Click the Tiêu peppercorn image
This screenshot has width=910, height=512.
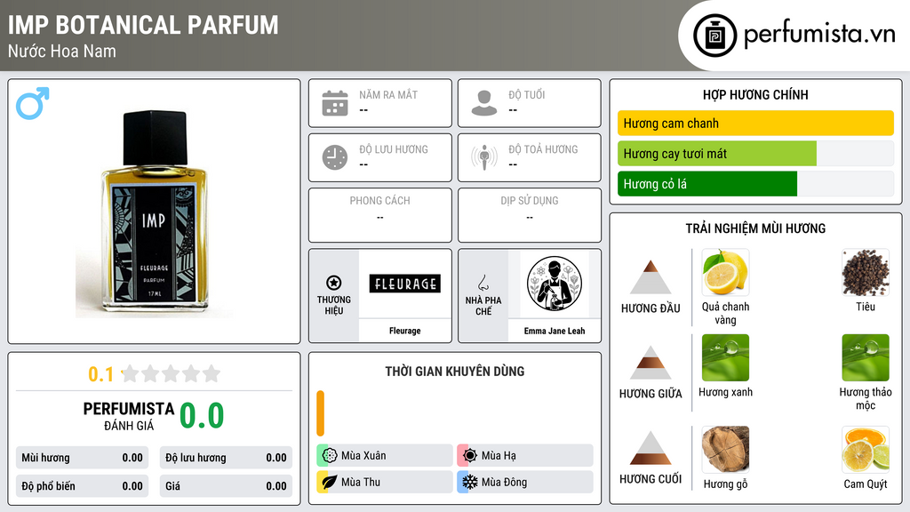866,272
